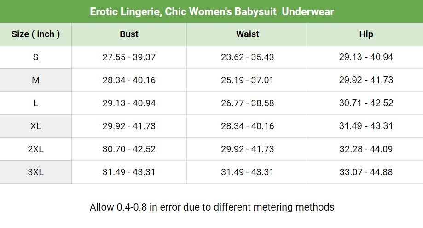Click the L size row label
423x228 pixels.
tap(35, 103)
